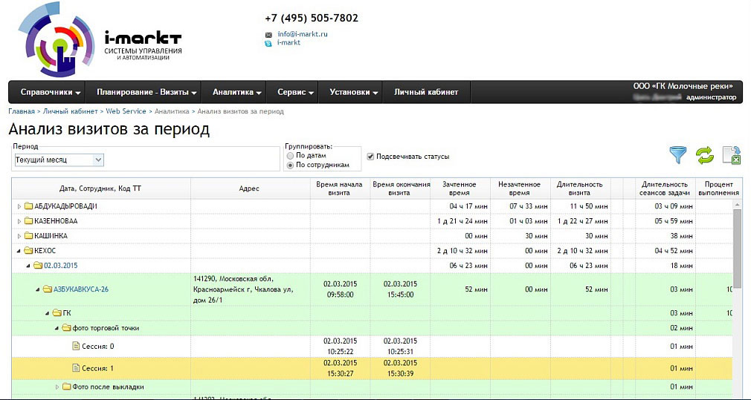The image size is (751, 400).
Task: Click Длительность сеансов задачи column header
Action: click(665, 188)
